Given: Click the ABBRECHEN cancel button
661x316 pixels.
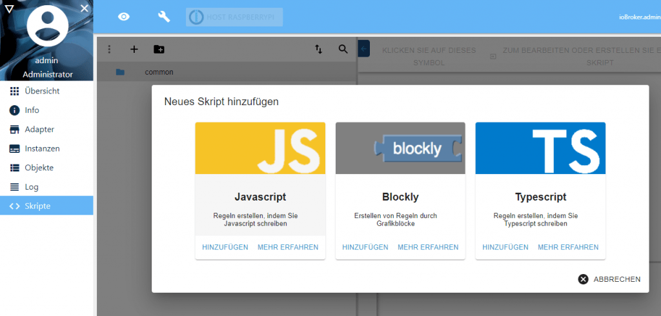Looking at the screenshot, I should 609,279.
